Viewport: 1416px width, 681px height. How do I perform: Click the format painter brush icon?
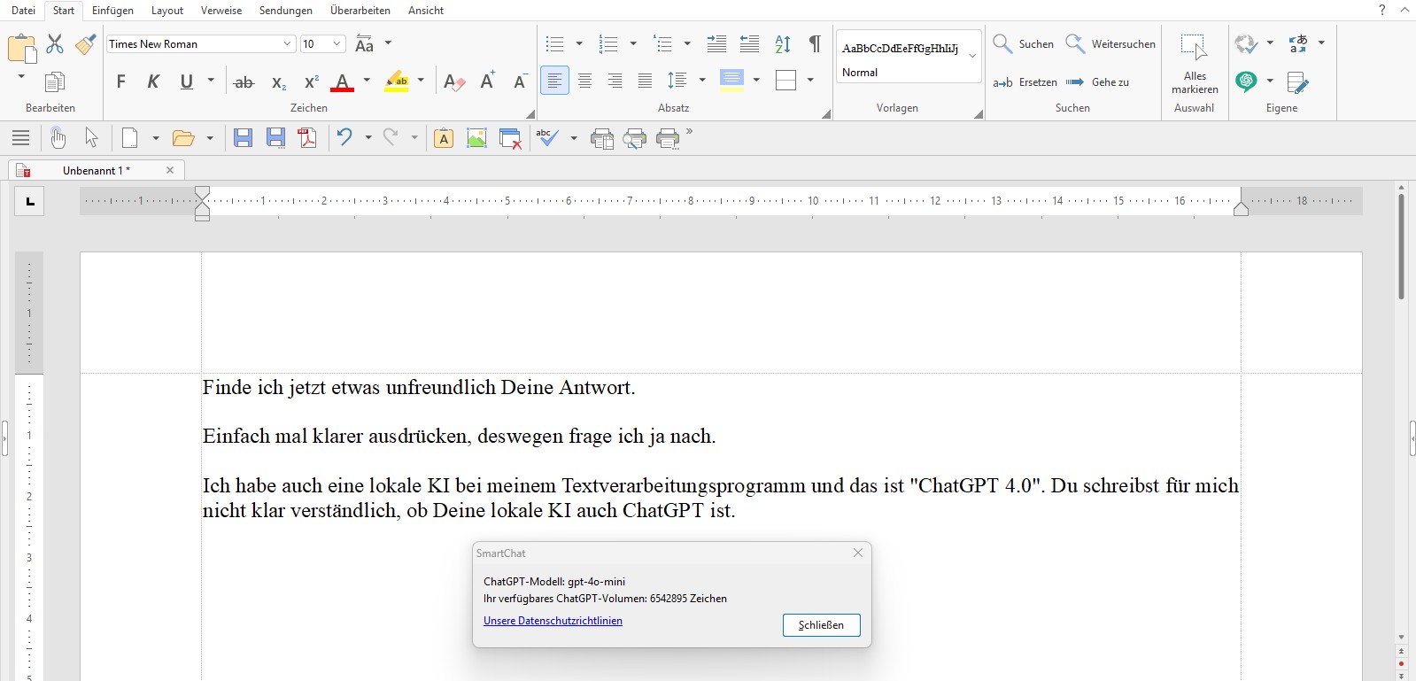tap(86, 44)
